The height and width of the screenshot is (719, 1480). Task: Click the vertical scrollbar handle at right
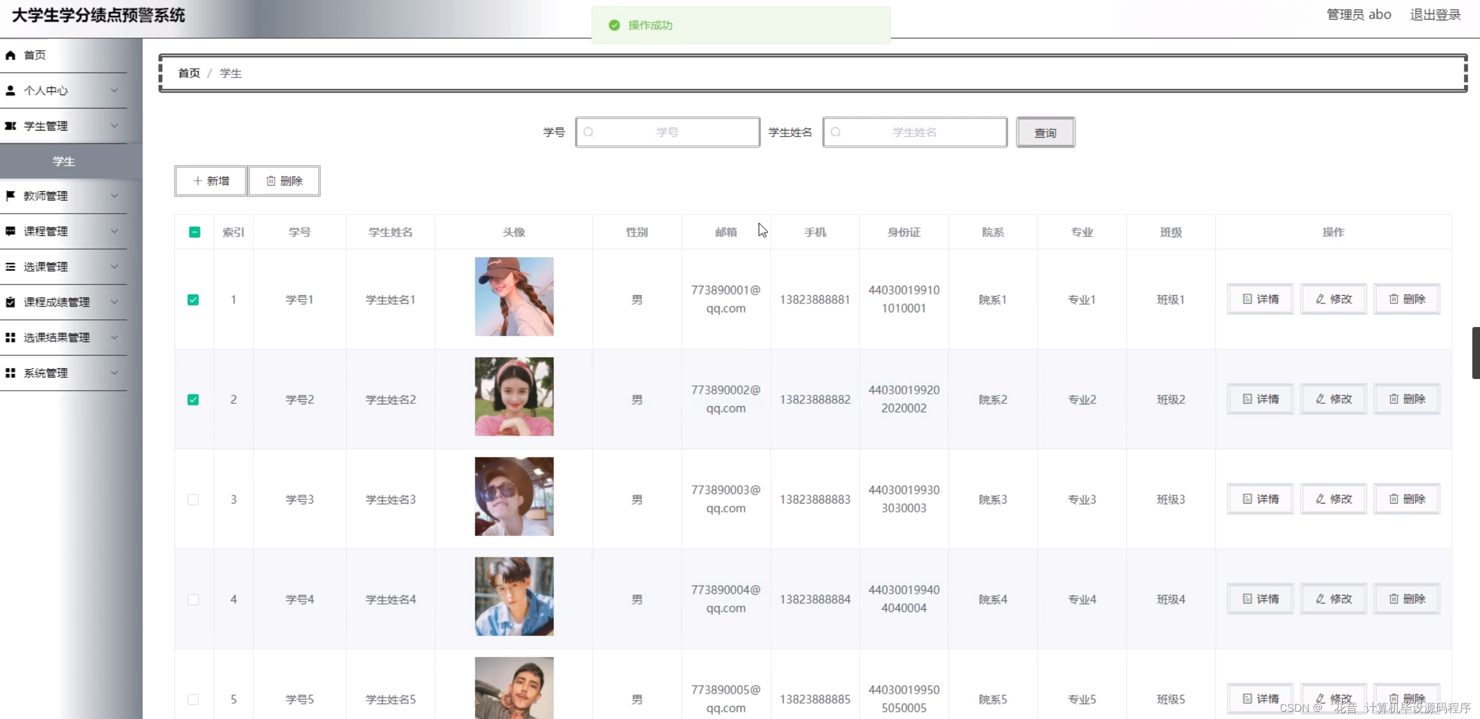pos(1475,353)
